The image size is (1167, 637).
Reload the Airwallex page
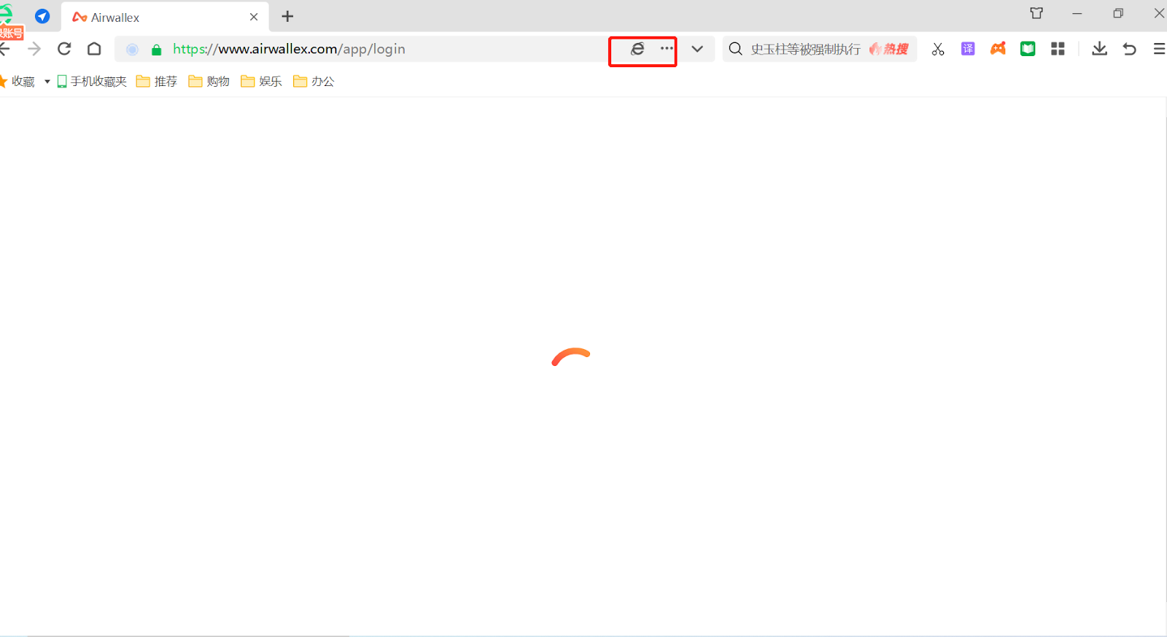[x=64, y=49]
